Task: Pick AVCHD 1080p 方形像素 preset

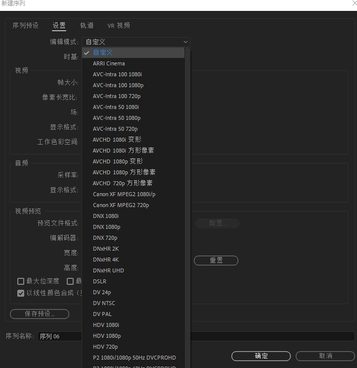Action: (124, 172)
